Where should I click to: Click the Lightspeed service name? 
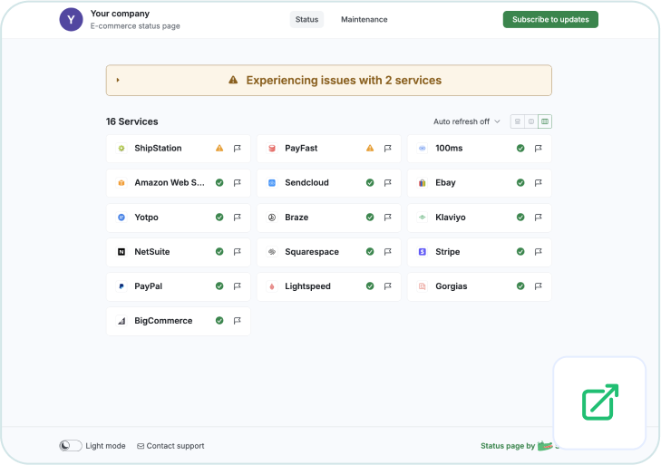tap(307, 286)
